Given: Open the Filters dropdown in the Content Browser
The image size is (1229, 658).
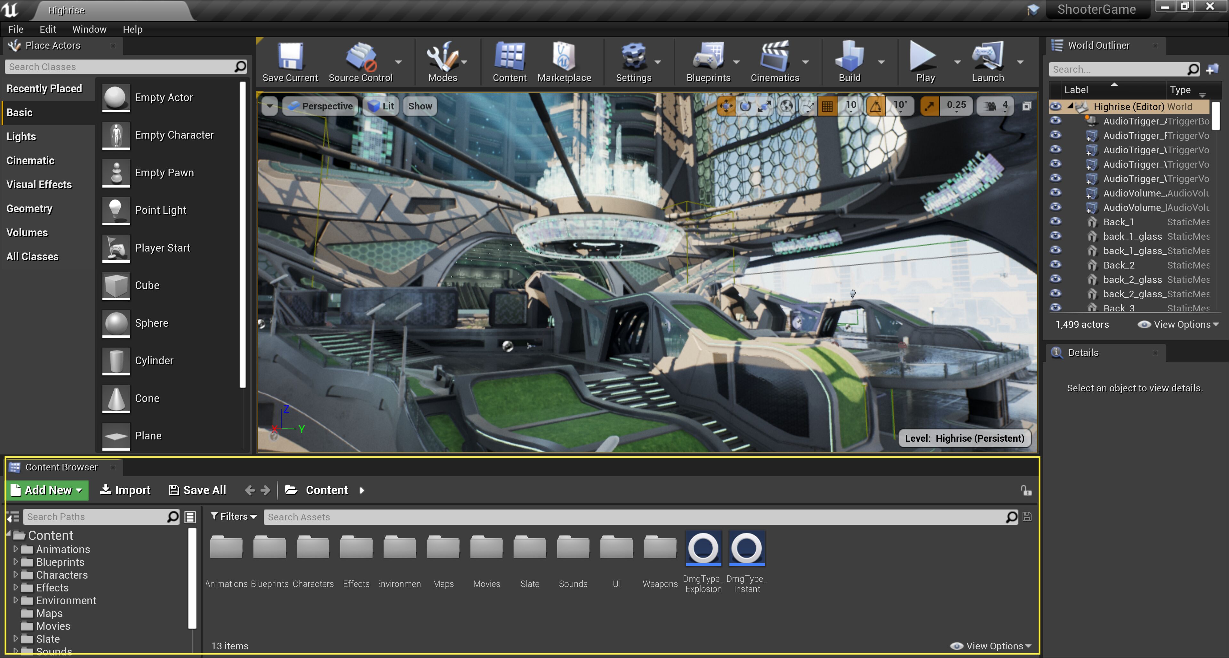Looking at the screenshot, I should [x=234, y=516].
